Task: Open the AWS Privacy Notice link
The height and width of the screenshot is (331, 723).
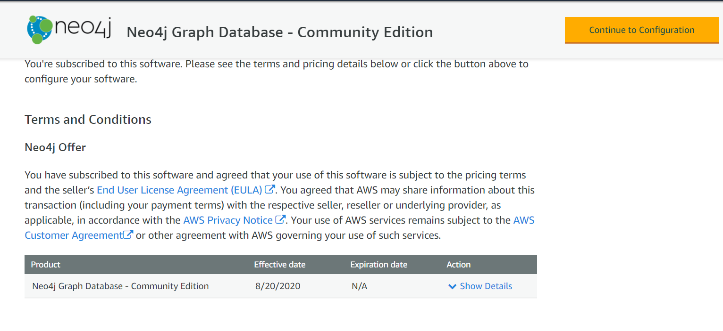Action: pyautogui.click(x=228, y=220)
